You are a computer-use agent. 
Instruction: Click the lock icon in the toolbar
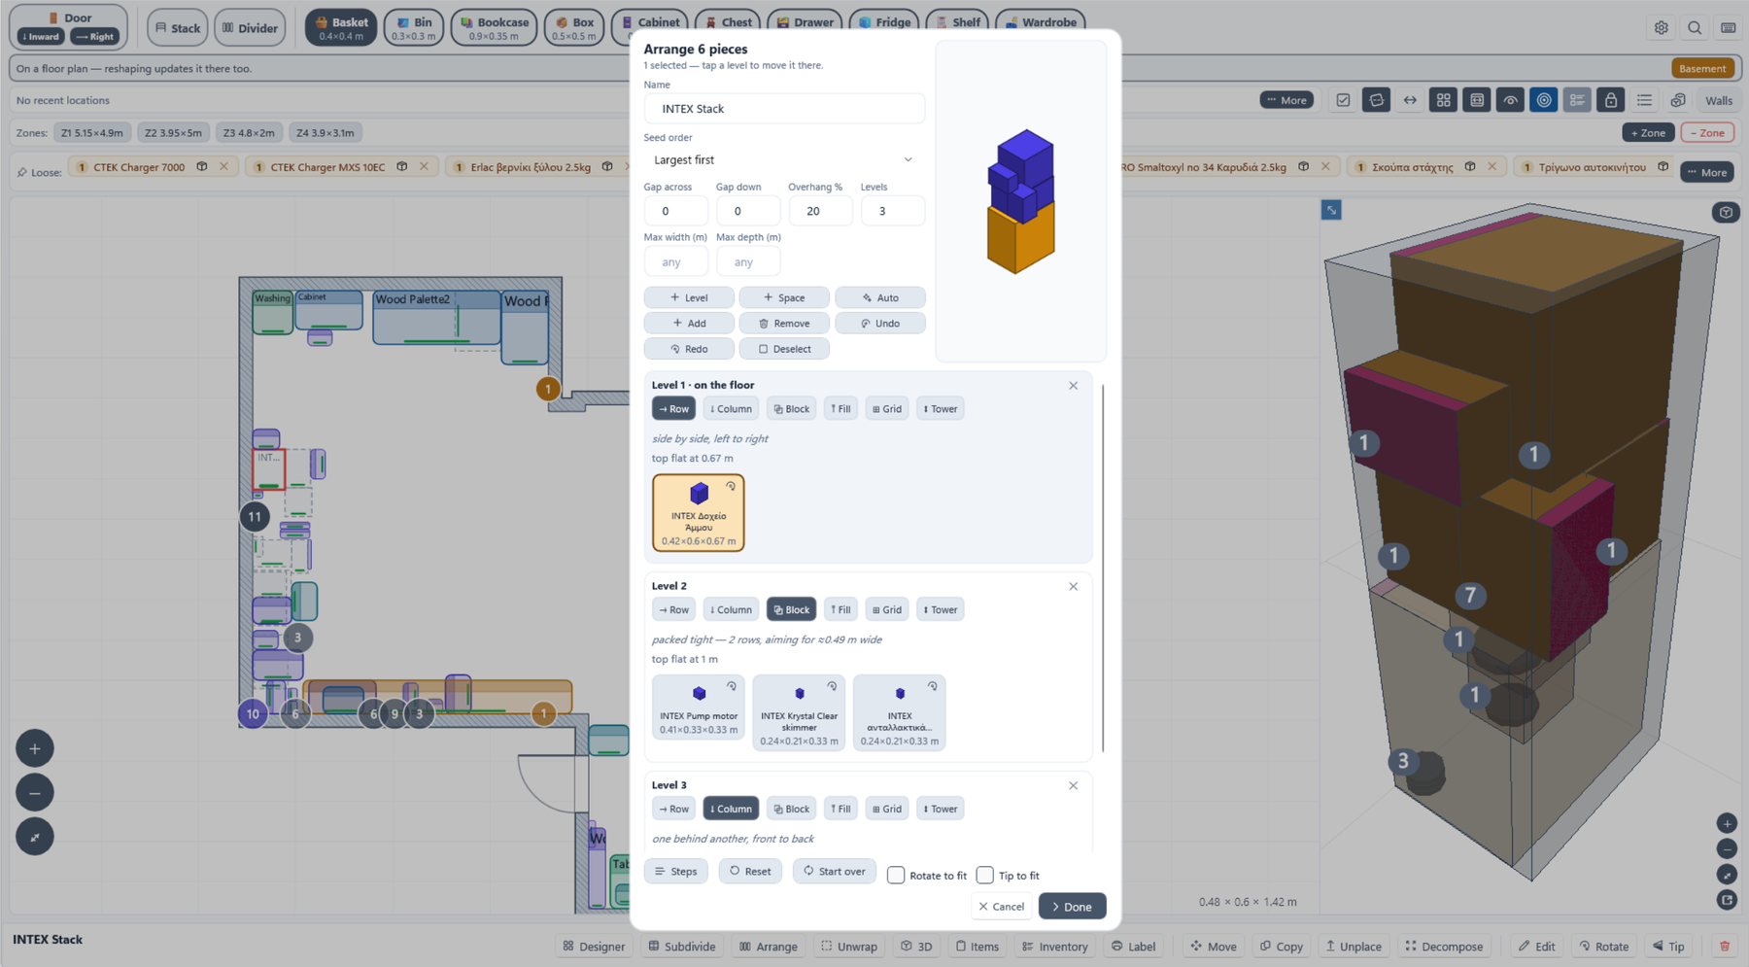coord(1611,100)
